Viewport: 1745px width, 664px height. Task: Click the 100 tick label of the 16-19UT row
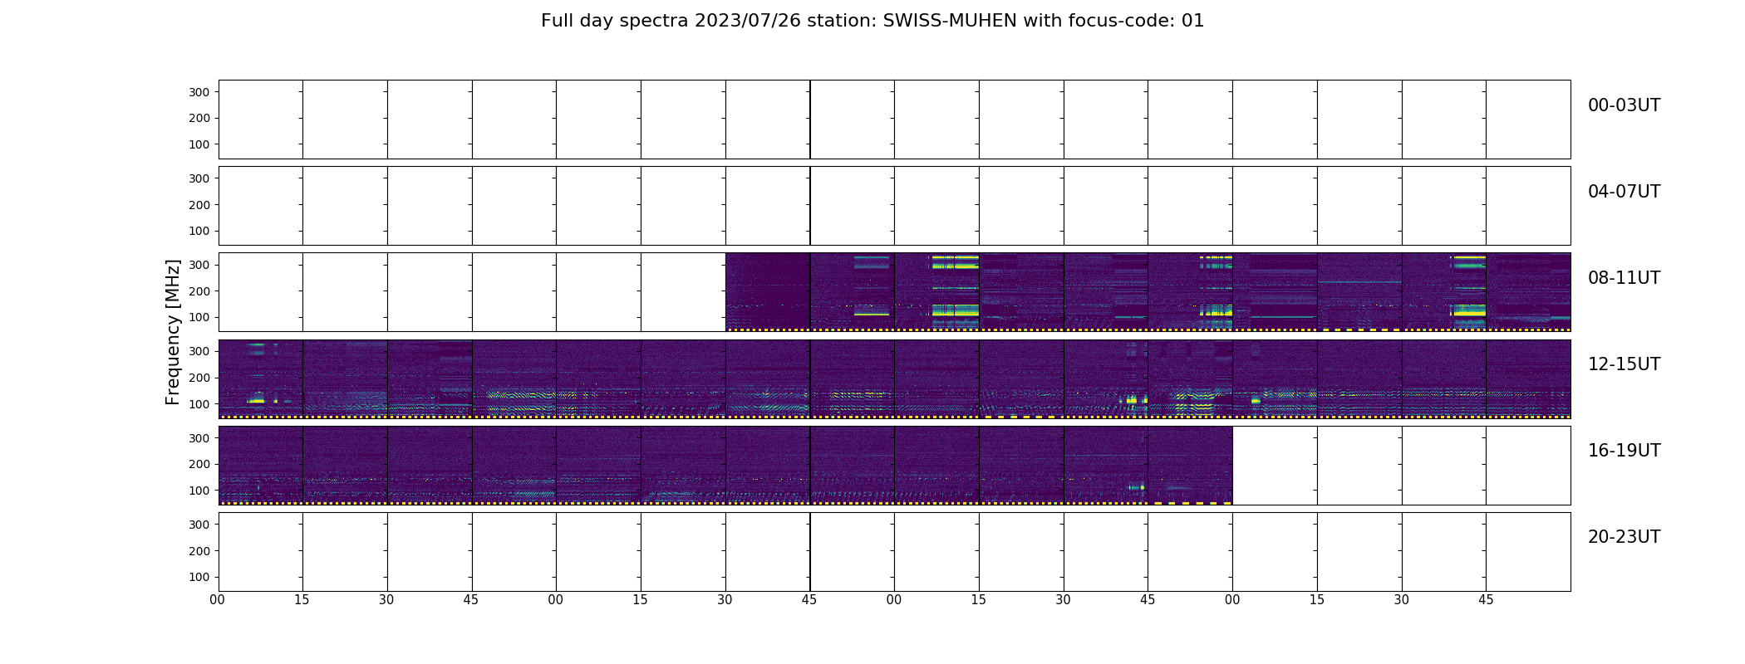tap(199, 491)
